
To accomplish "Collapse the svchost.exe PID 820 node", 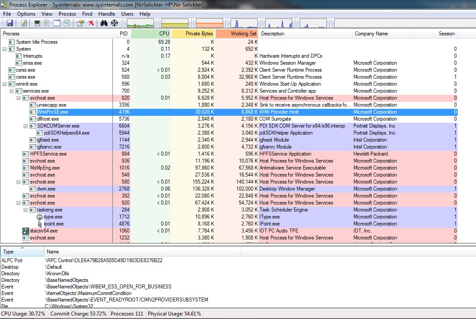I will coord(18,98).
